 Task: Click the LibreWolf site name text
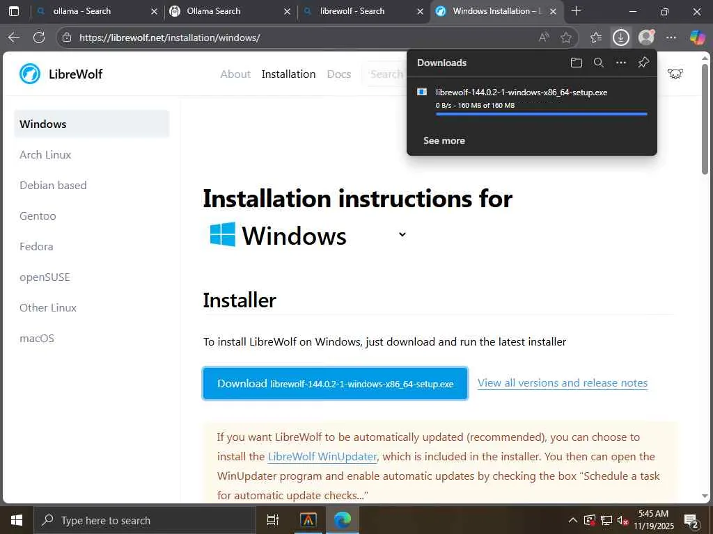point(75,74)
